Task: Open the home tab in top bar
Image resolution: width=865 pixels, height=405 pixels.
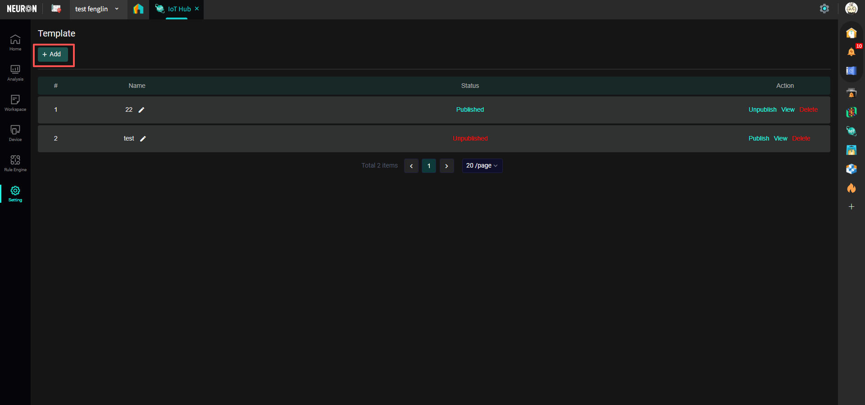Action: [138, 9]
